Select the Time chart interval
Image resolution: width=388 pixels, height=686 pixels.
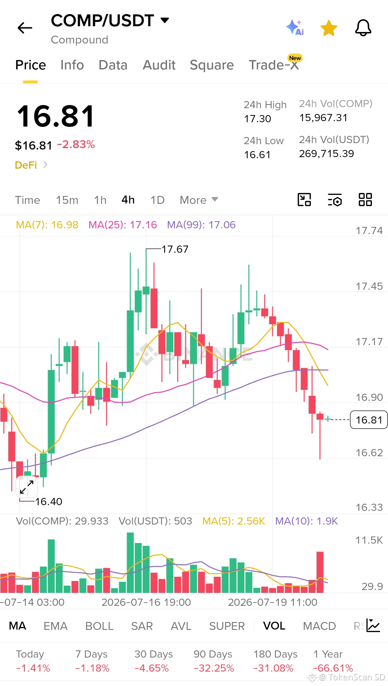click(27, 200)
